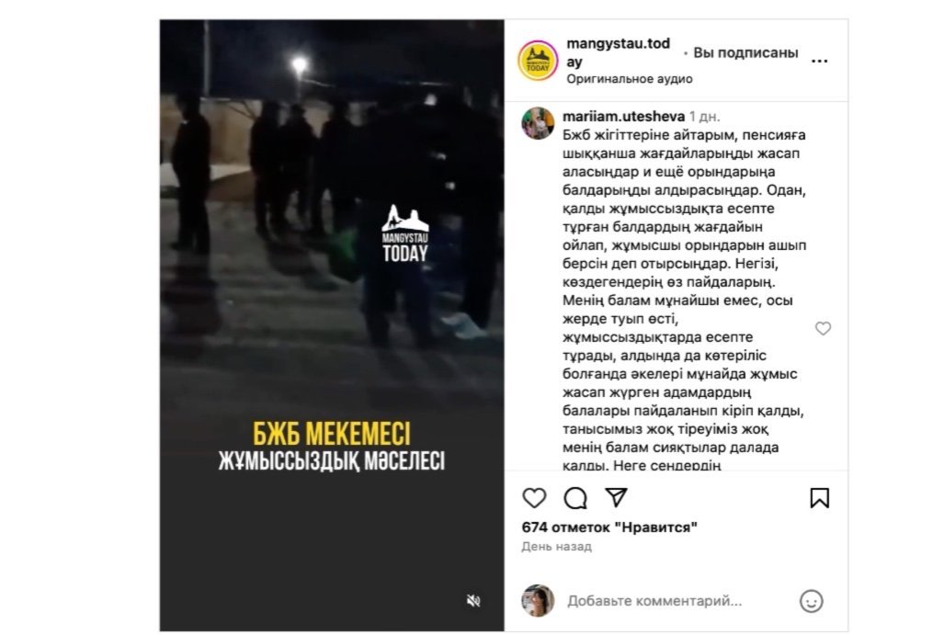944x635 pixels.
Task: Click your own avatar beside comment field
Action: click(x=538, y=600)
